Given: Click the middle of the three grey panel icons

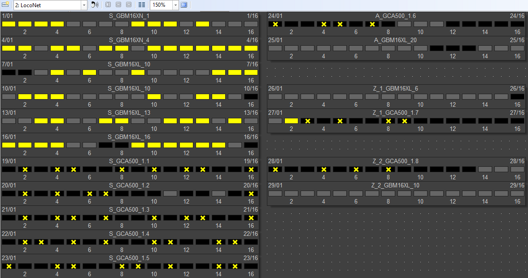Looking at the screenshot, I should coord(118,5).
